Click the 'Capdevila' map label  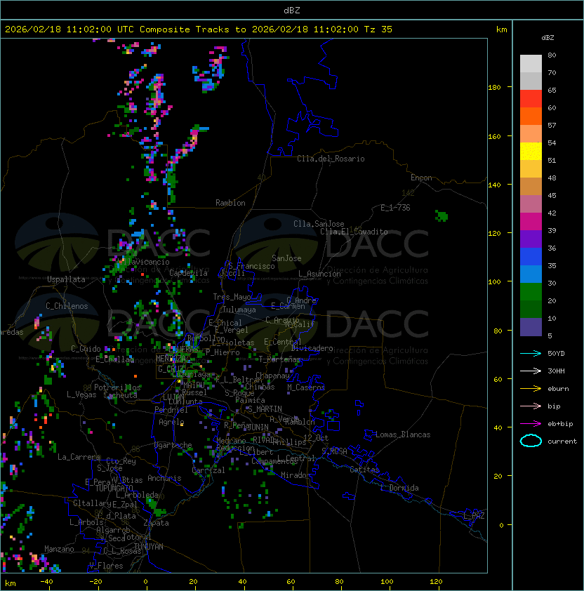click(x=188, y=273)
